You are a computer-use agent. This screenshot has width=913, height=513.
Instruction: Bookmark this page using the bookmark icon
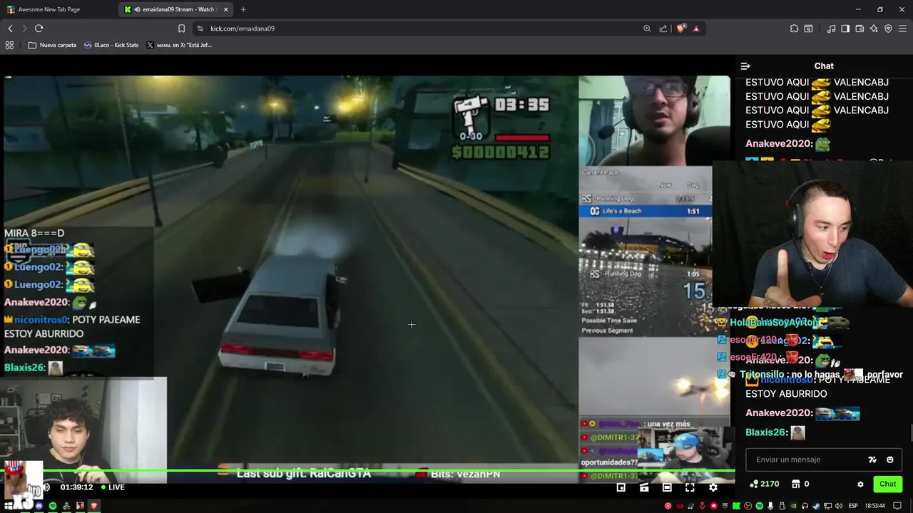(x=181, y=28)
